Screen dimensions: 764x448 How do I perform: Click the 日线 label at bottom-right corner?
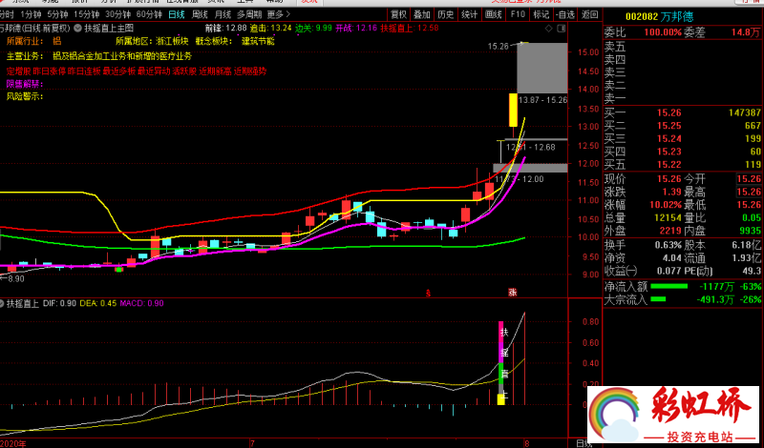[x=584, y=443]
